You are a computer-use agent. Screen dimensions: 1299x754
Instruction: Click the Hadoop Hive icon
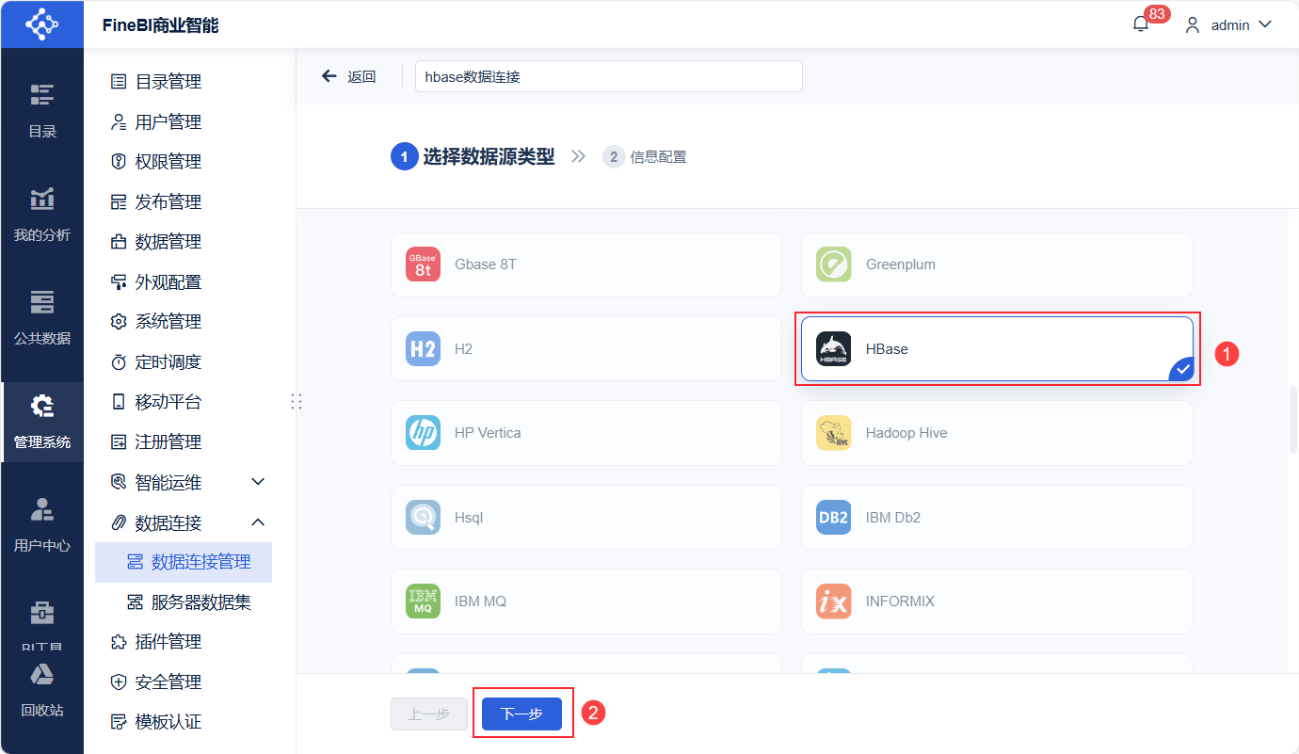point(833,433)
